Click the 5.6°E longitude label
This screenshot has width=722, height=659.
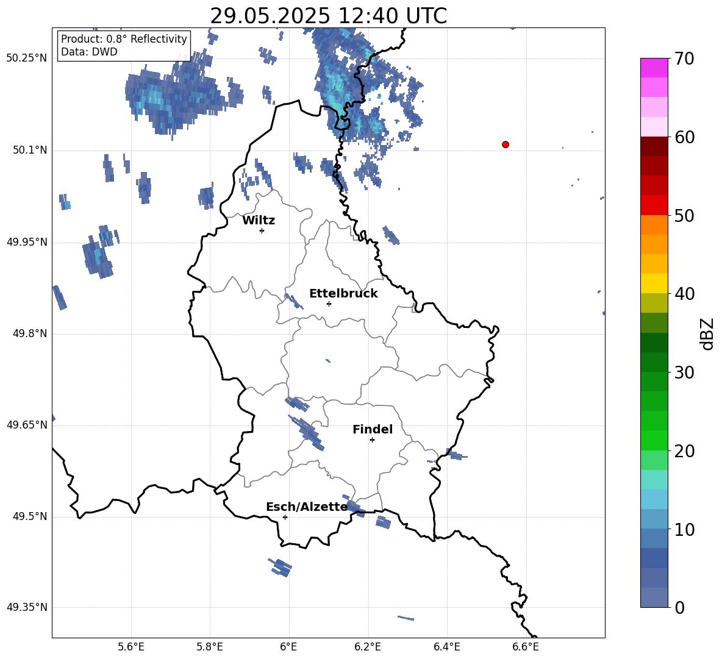coord(131,647)
